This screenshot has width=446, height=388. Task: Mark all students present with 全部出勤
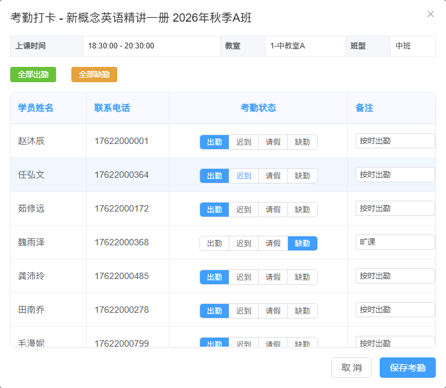click(33, 75)
